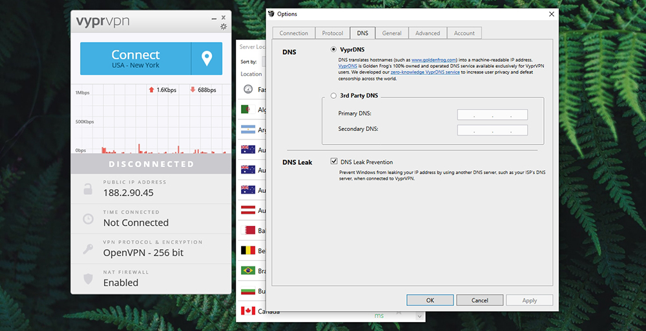Click the key icon beside VPN Protocol

coord(88,248)
